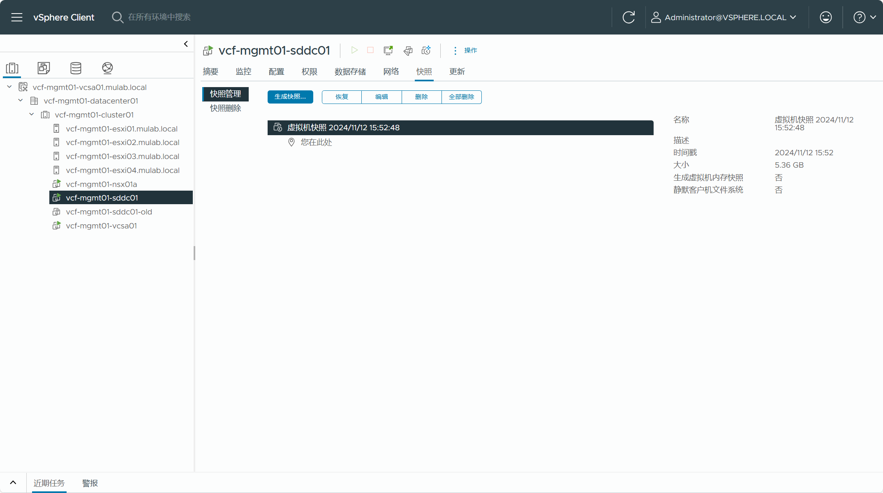Open the 操作 actions menu
Image resolution: width=883 pixels, height=493 pixels.
click(x=466, y=50)
